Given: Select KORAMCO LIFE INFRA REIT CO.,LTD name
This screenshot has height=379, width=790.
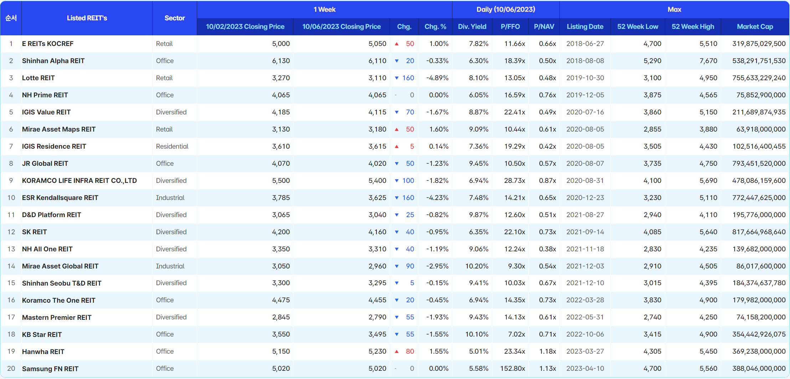Looking at the screenshot, I should point(79,181).
